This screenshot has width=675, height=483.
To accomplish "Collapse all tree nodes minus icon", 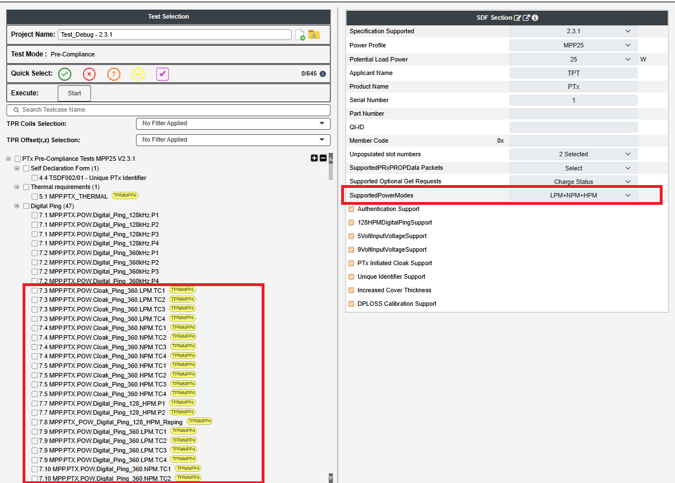I will [323, 158].
